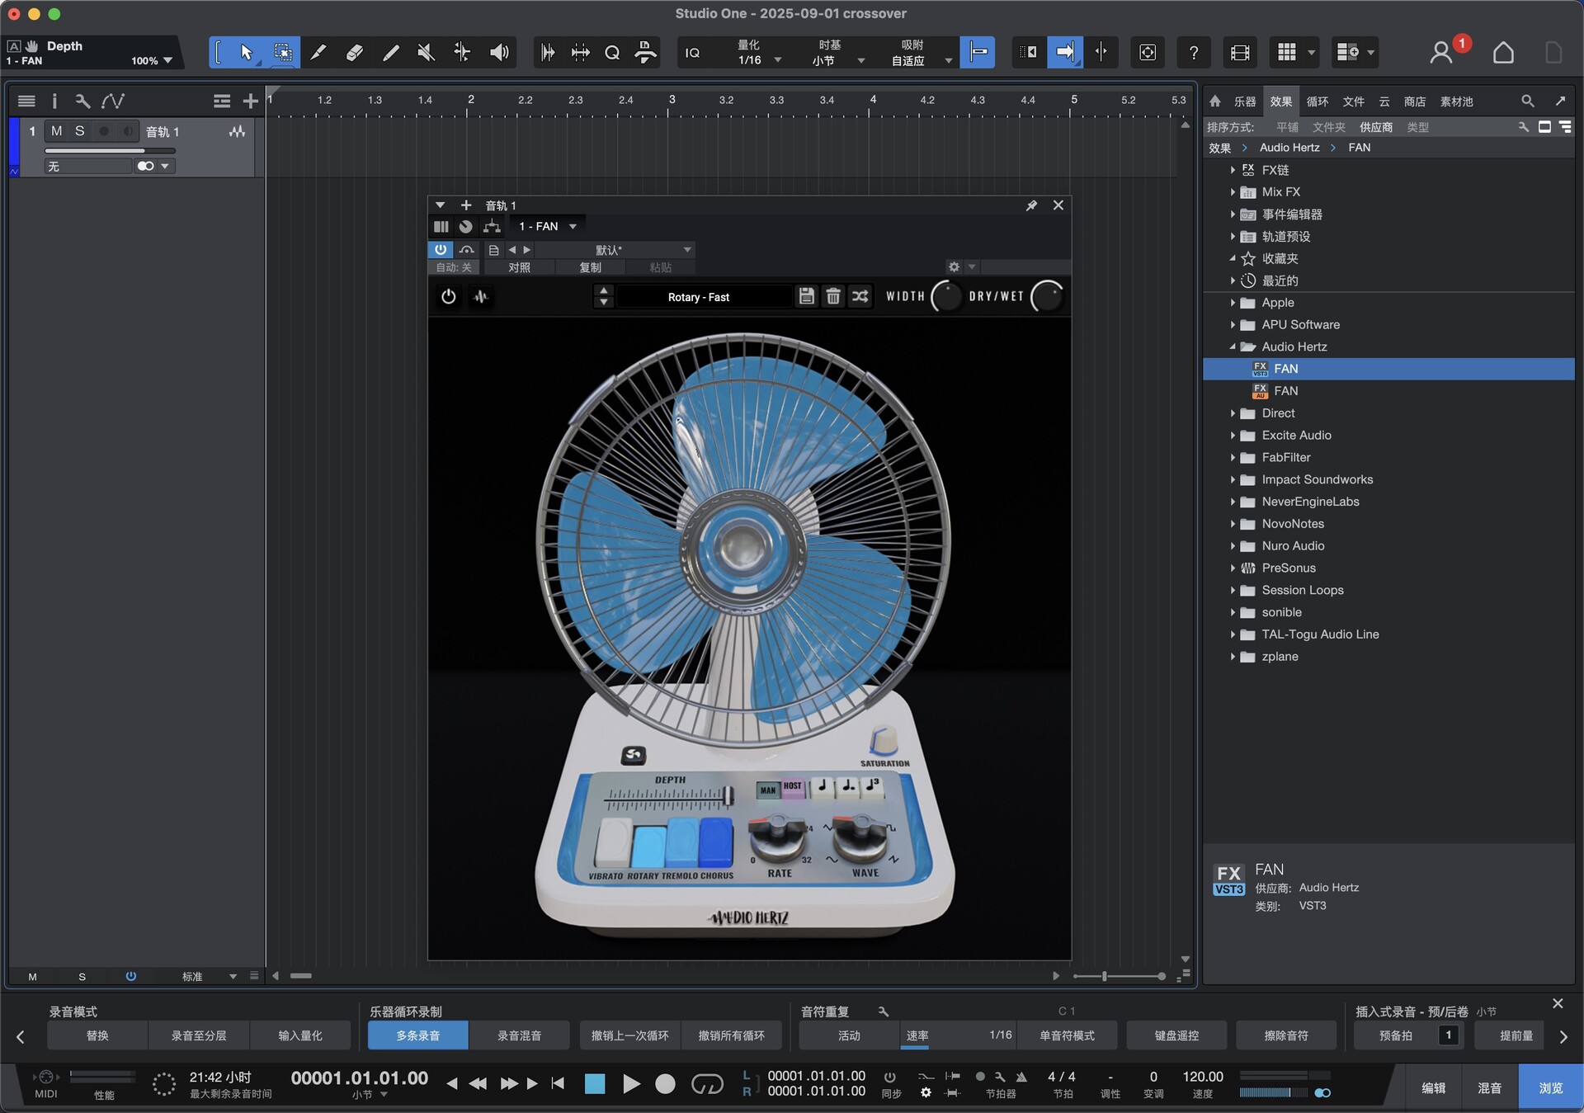Open the help question mark
This screenshot has width=1584, height=1113.
click(1193, 53)
